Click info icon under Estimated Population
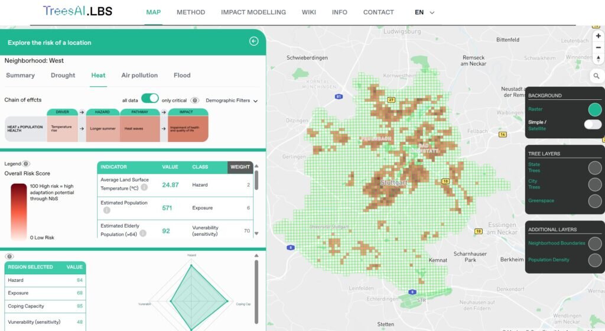Viewport: 605px width, 331px height. [x=107, y=210]
